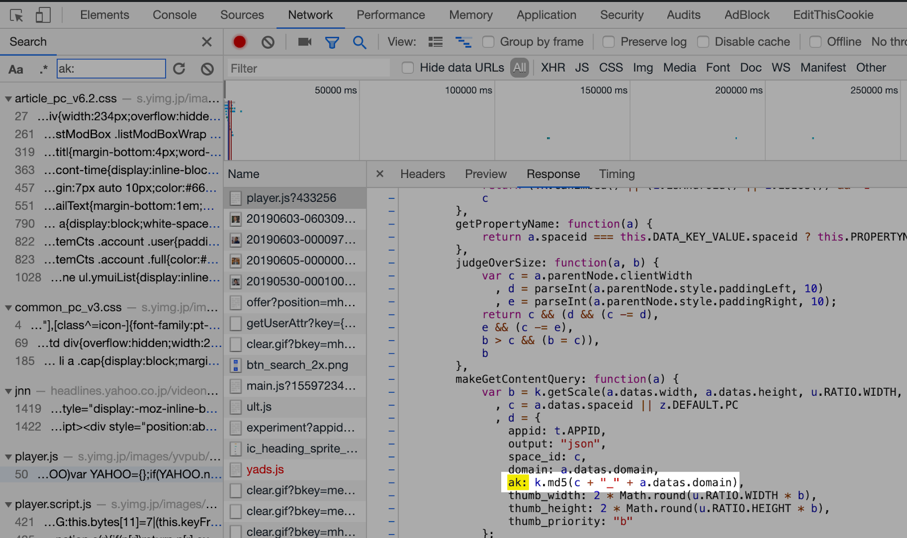The height and width of the screenshot is (538, 907).
Task: Switch to the Headers tab
Action: (x=422, y=174)
